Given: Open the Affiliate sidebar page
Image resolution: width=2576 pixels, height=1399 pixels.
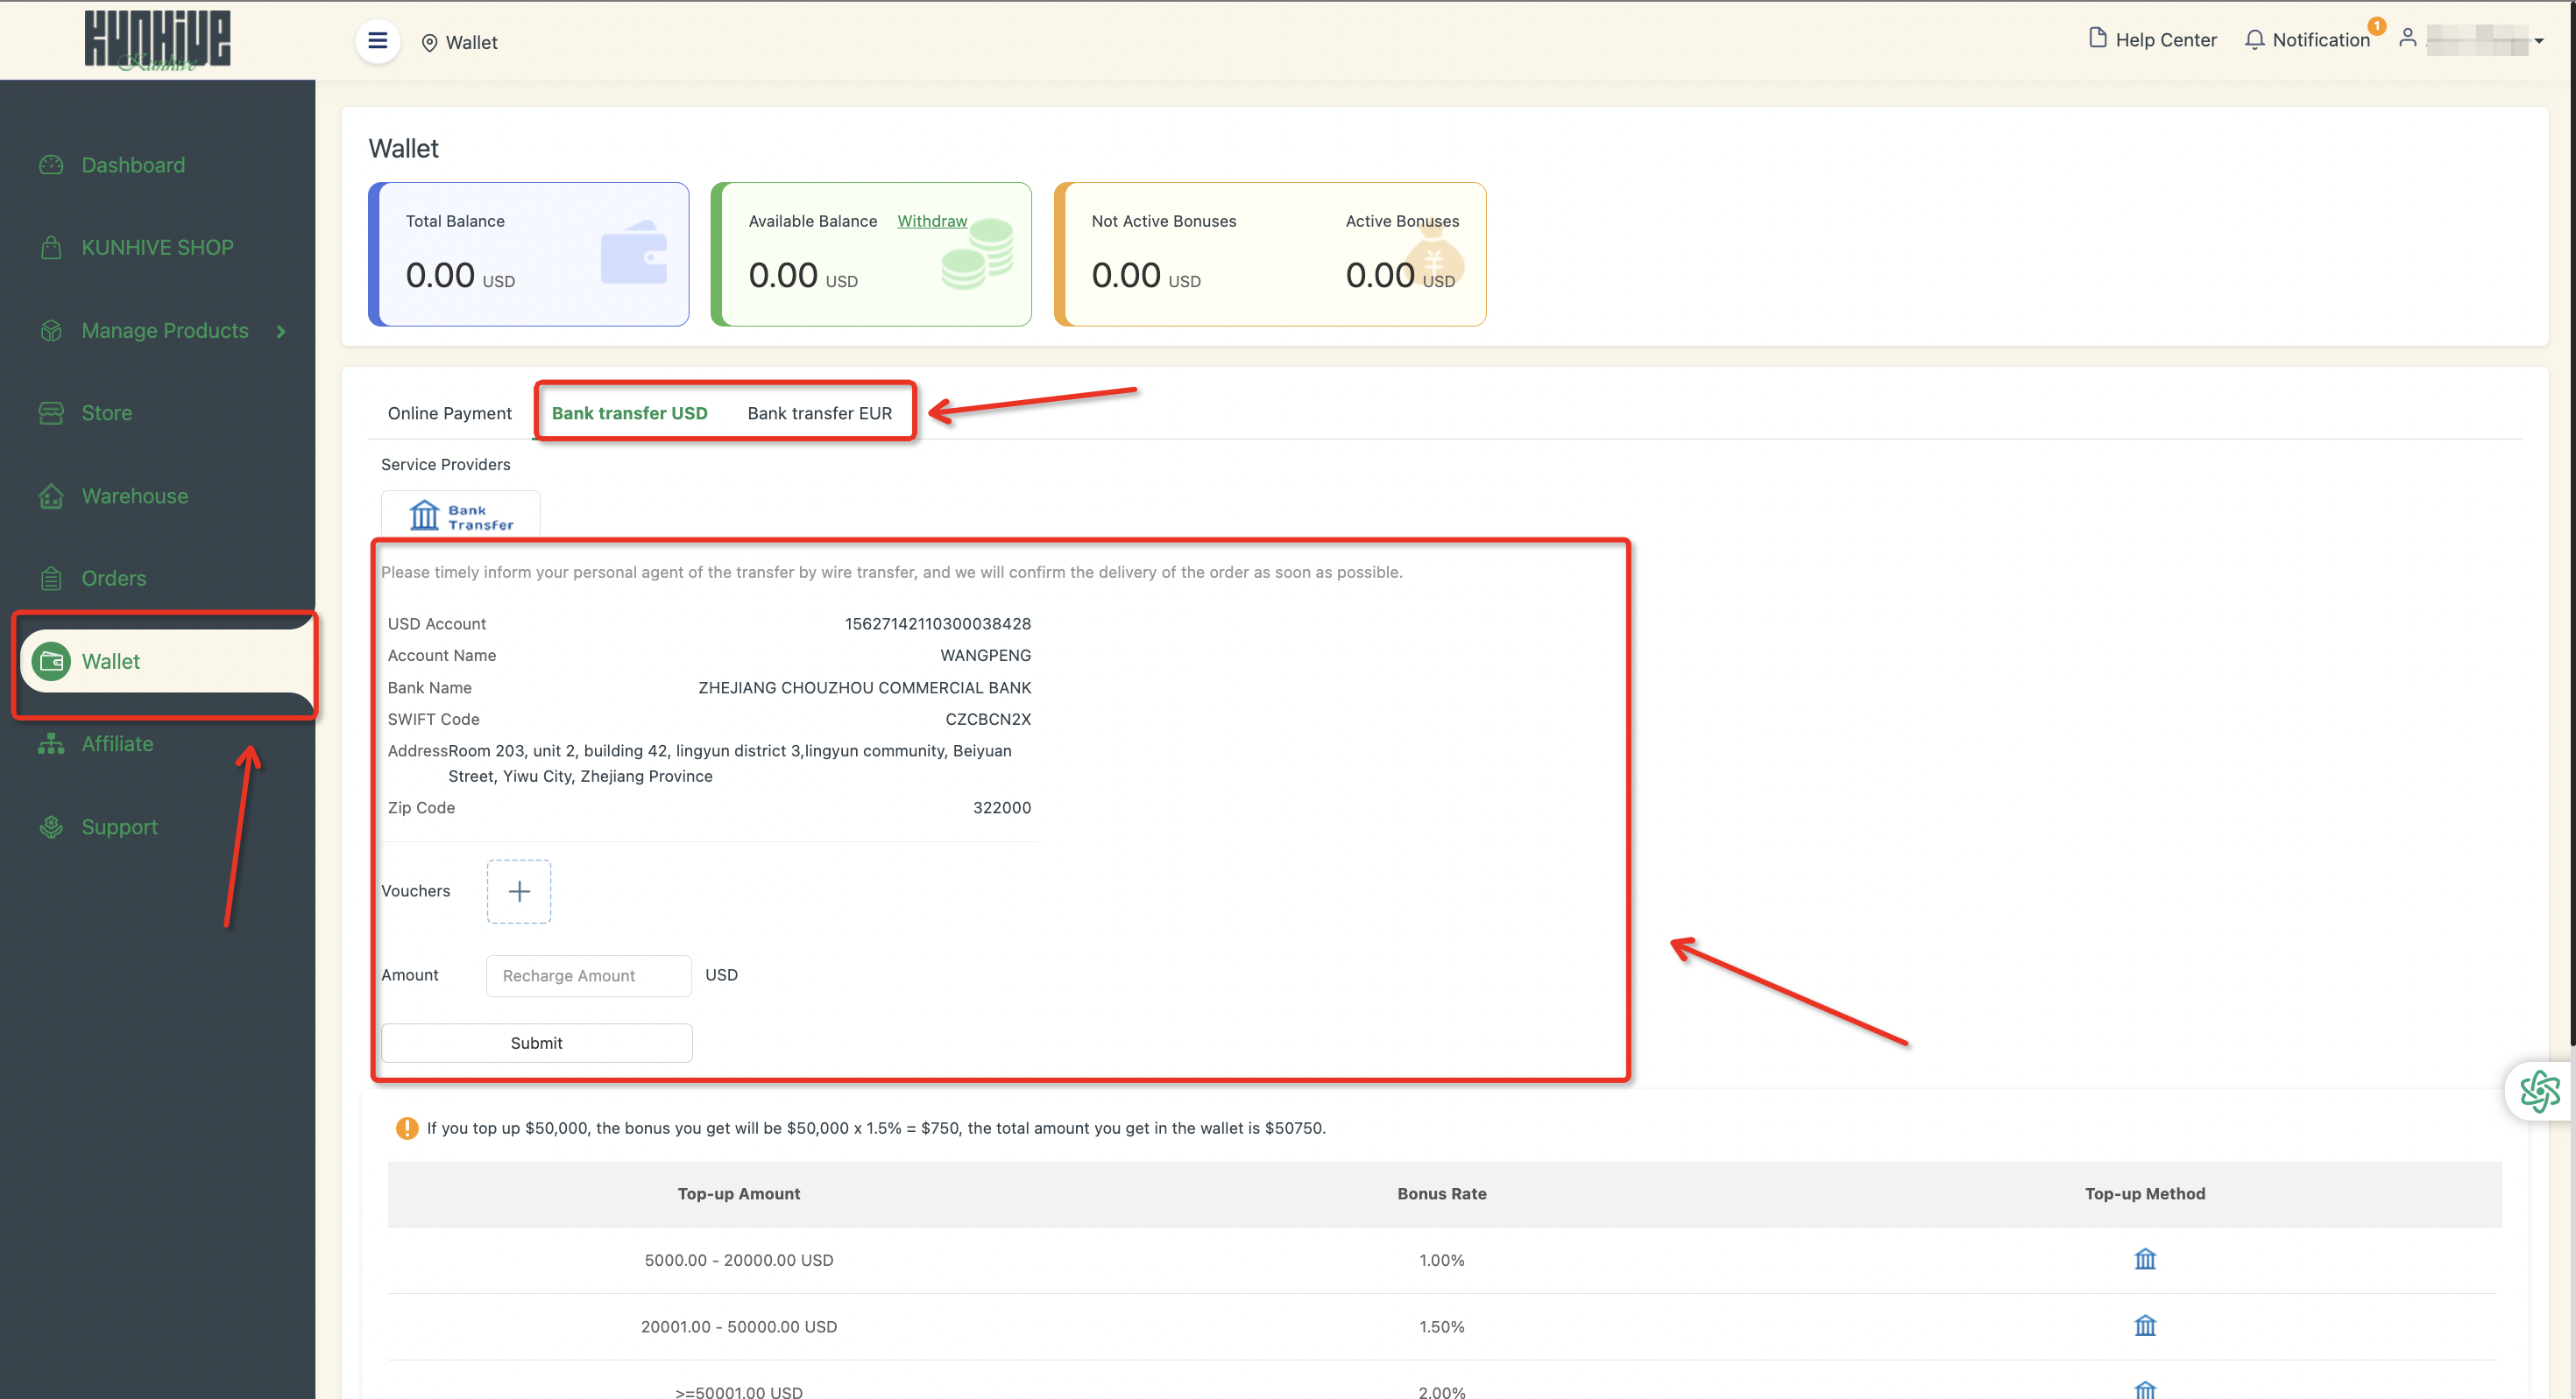Looking at the screenshot, I should click(x=117, y=743).
